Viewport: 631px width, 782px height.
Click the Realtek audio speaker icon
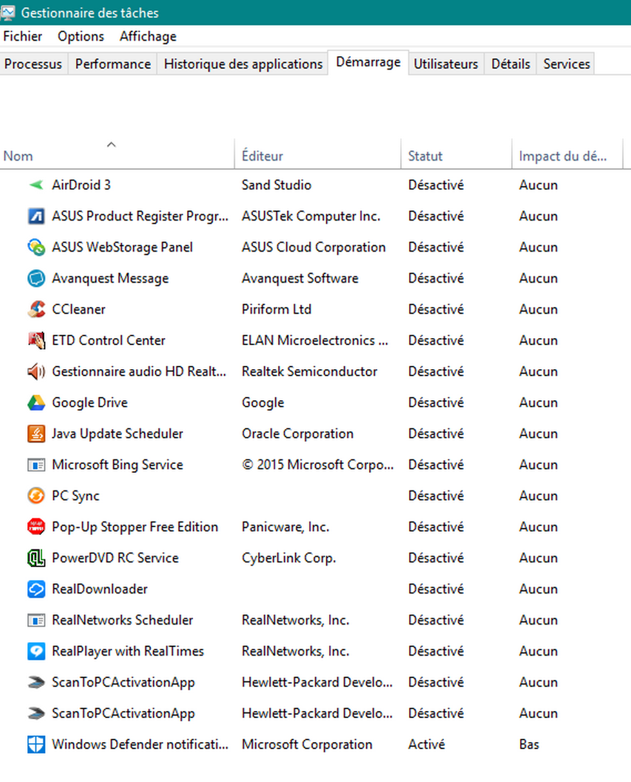click(36, 372)
